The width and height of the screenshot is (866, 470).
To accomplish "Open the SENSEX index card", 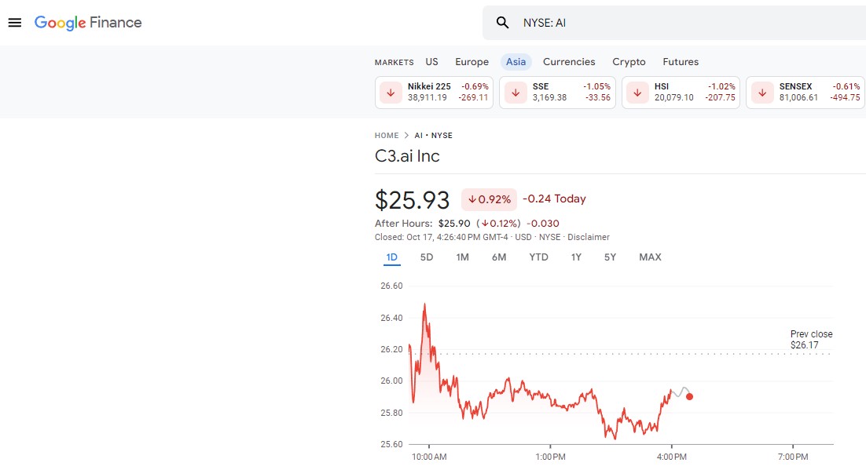I will 805,92.
